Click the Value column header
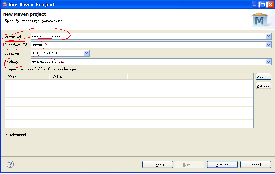 88,77
